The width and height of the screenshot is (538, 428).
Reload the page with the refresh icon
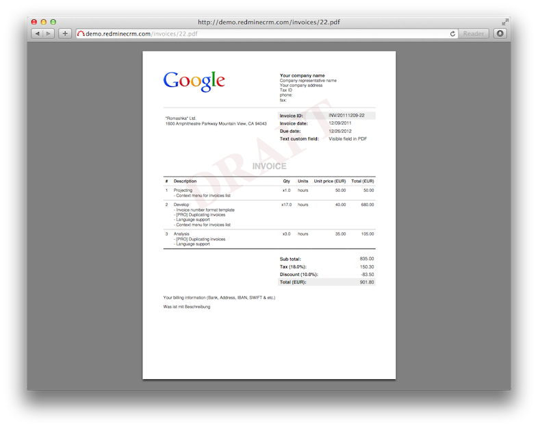(453, 34)
